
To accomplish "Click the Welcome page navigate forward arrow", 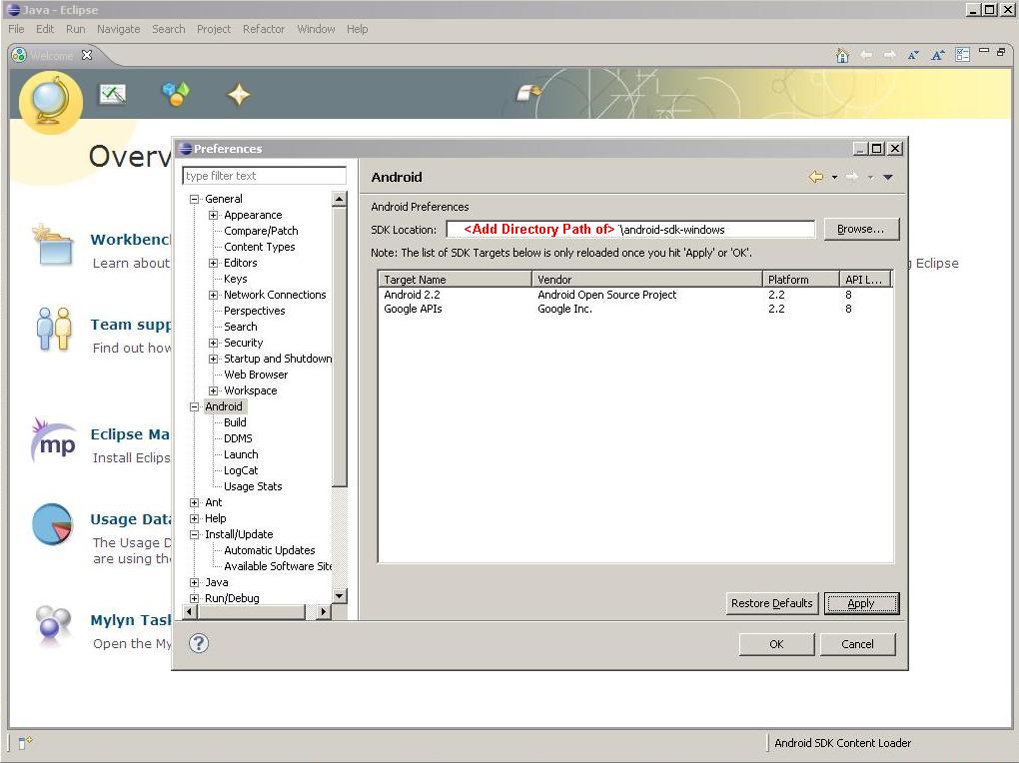I will (890, 55).
